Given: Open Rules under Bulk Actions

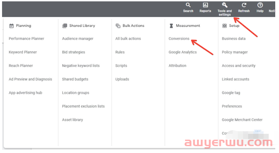Looking at the screenshot, I should pyautogui.click(x=120, y=52).
